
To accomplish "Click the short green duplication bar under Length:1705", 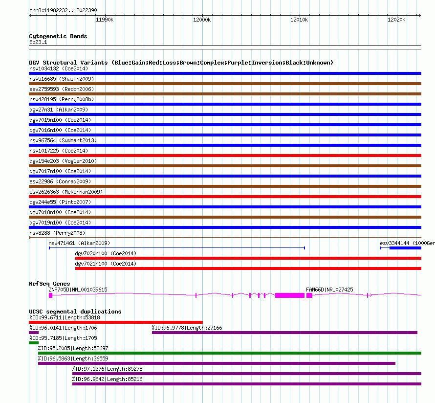I will click(x=34, y=343).
